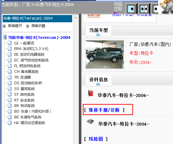Screen dimensions: 173x144
Task: Open ST 转向系统 section
Action: tap(24, 95)
